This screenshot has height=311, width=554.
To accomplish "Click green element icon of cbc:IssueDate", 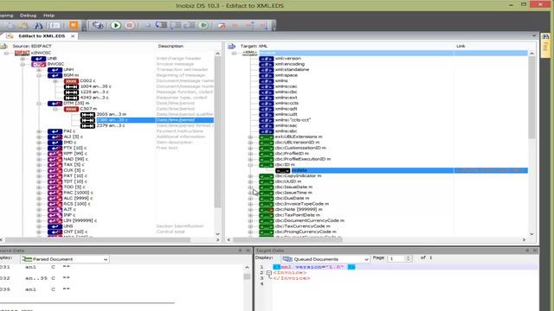I will (x=266, y=187).
